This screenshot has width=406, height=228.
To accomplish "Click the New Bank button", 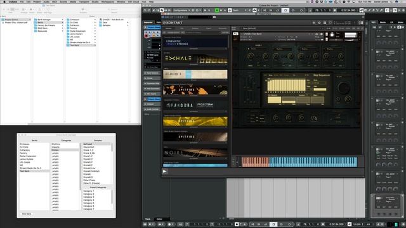I will tap(27, 214).
